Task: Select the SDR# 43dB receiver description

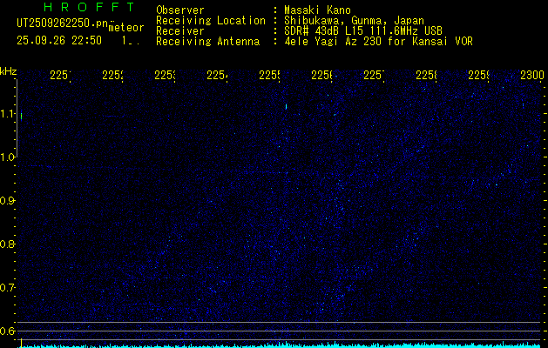Action: coord(363,31)
